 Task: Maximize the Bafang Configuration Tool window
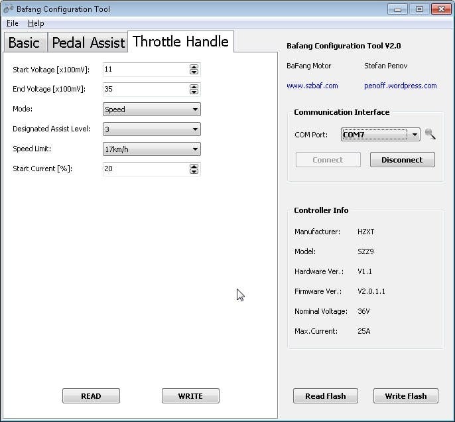[x=419, y=9]
